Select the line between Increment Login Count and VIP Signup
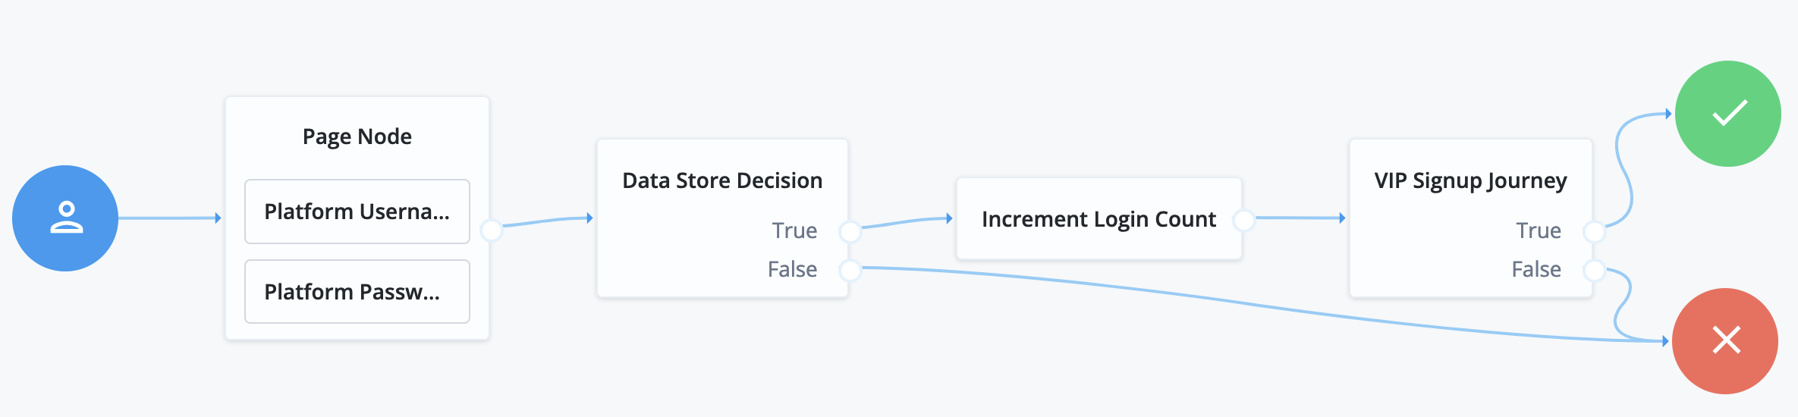Screen dimensions: 1798x417 1297,218
